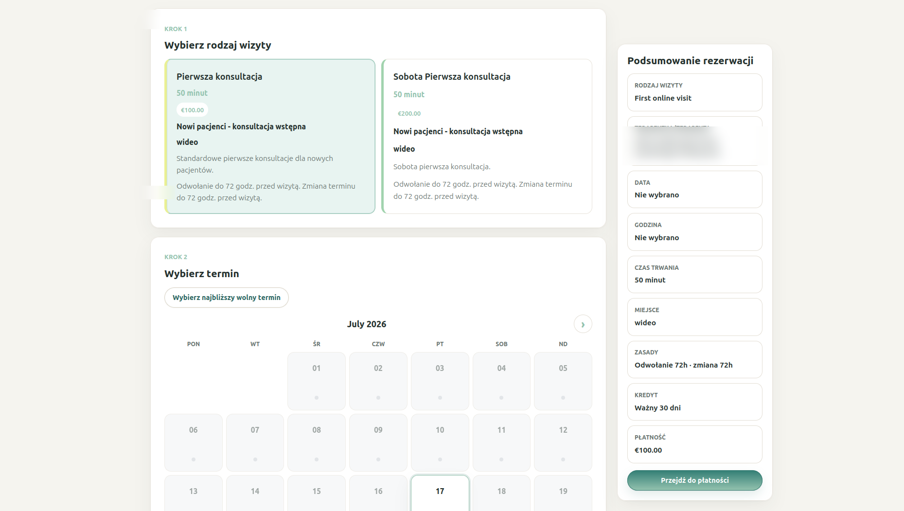Click Przejdź do płatności button
Screen dimensions: 904x511
pyautogui.click(x=694, y=480)
